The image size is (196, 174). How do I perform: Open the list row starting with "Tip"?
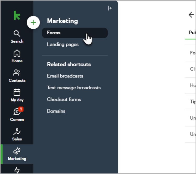point(193,102)
